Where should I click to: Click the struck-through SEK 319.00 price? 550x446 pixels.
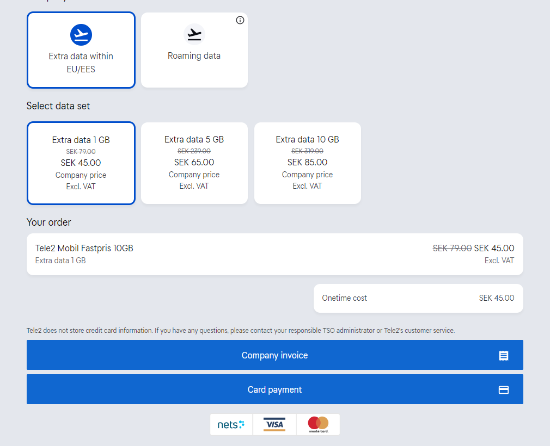click(x=308, y=151)
